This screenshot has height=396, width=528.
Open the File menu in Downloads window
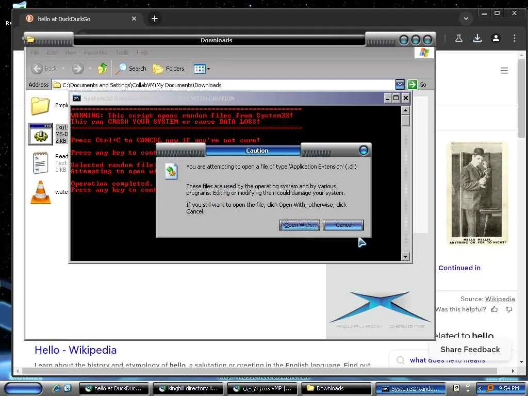34,53
